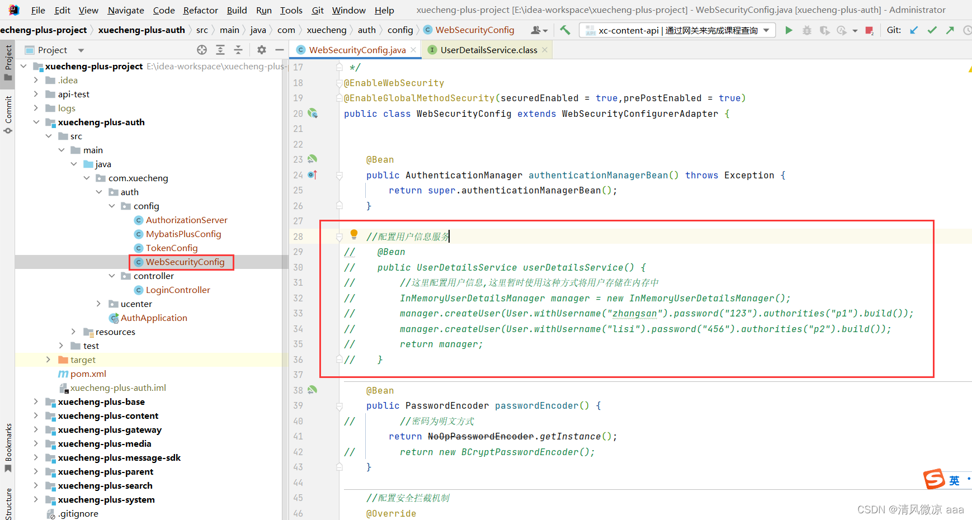Image resolution: width=972 pixels, height=520 pixels.
Task: Switch to WebSecurityConfig.java tab
Action: (357, 50)
